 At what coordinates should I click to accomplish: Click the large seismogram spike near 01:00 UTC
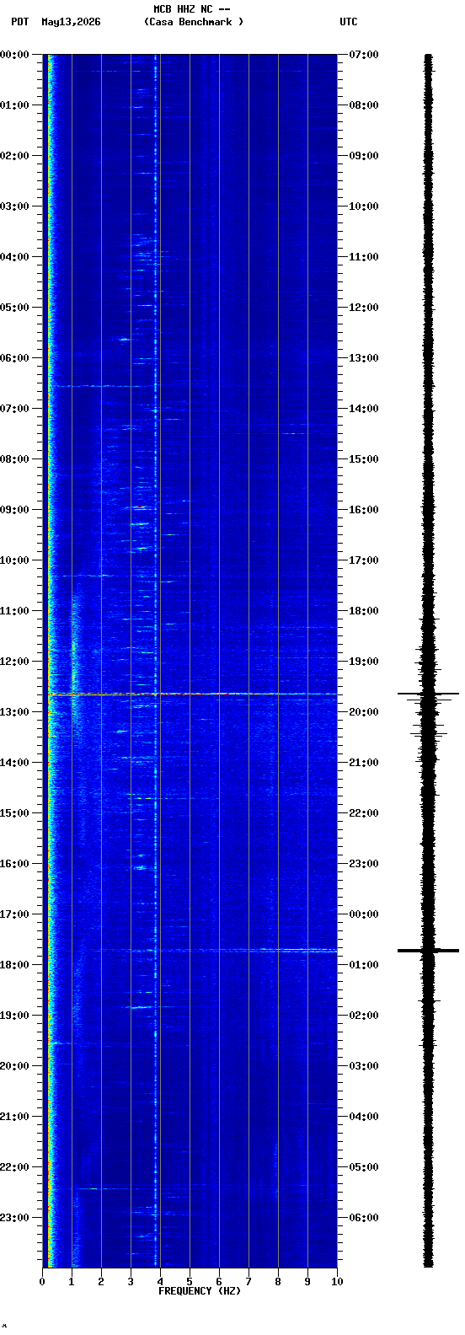(x=428, y=951)
